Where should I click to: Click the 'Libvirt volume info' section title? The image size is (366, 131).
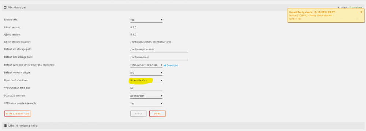[x=23, y=126]
